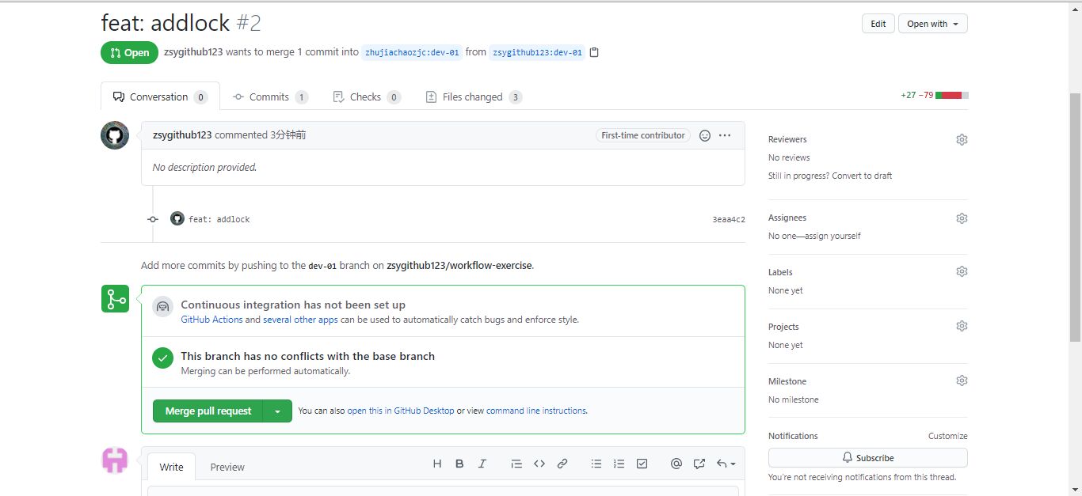Open the Files changed tab
The height and width of the screenshot is (496, 1082).
(x=474, y=97)
